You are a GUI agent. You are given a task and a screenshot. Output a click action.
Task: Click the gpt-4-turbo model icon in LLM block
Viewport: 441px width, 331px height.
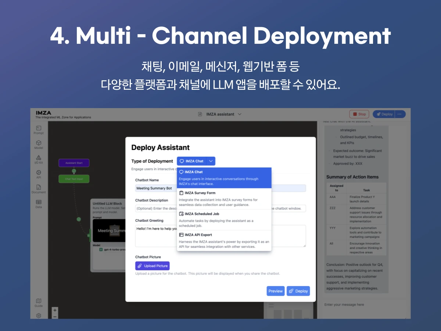[x=101, y=249]
